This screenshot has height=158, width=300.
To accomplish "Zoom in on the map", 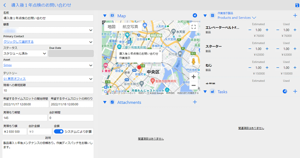I will click(x=194, y=77).
